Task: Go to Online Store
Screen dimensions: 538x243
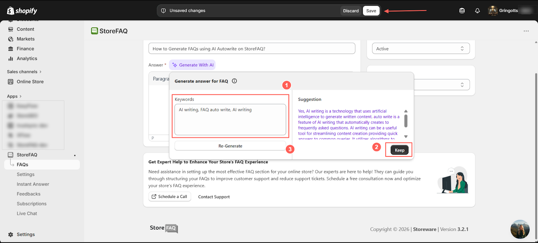Action: (x=30, y=82)
